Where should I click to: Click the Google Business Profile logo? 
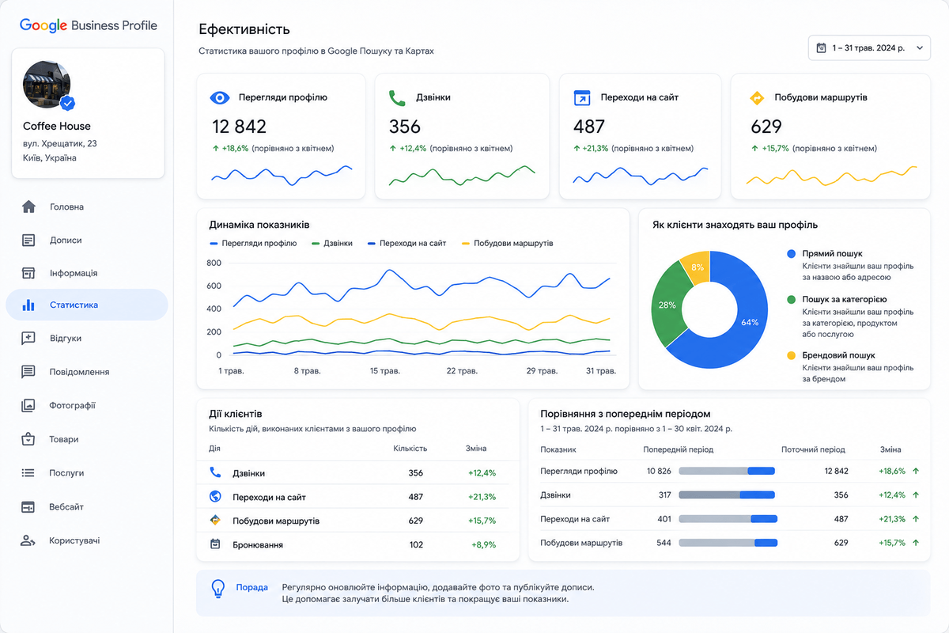(89, 25)
